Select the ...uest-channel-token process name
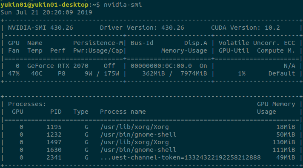Screen dimensions: 303x168 180,157
